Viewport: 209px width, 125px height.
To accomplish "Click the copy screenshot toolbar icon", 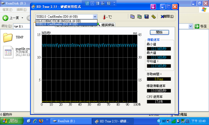I will (x=139, y=17).
